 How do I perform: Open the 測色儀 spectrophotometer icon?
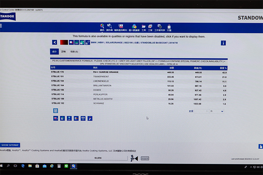tap(109, 28)
